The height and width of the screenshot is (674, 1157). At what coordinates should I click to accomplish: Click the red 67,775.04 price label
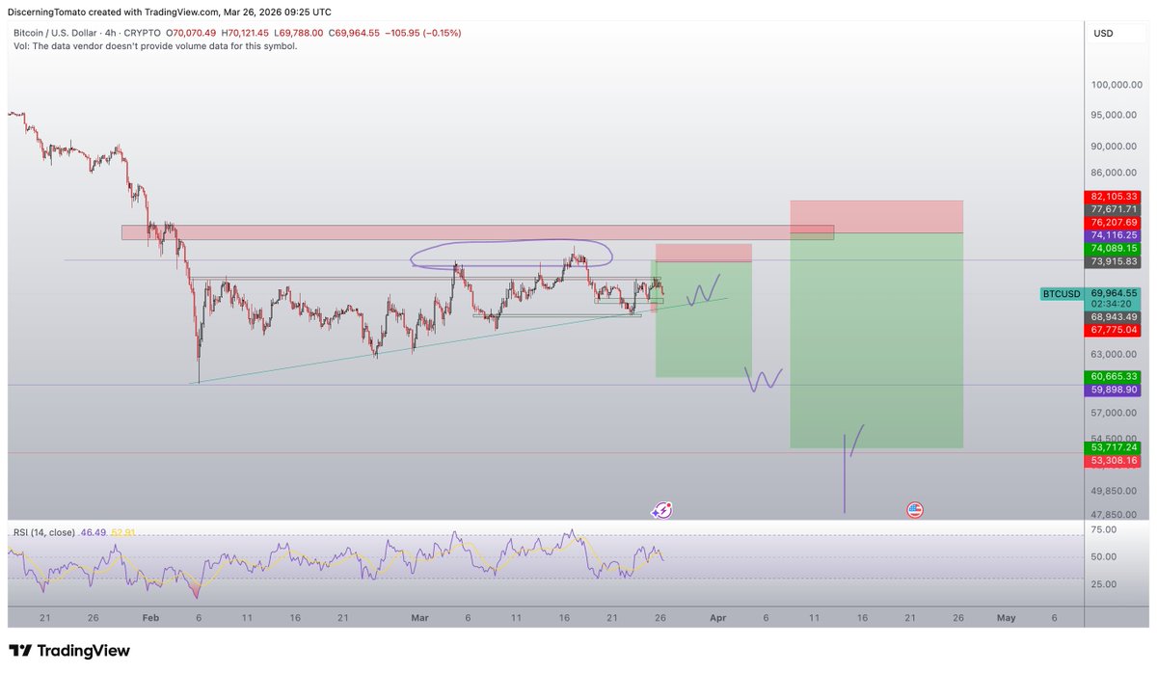click(1115, 330)
